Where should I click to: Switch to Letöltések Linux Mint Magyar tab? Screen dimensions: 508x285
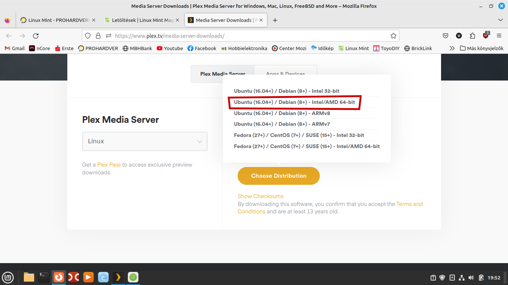(142, 20)
